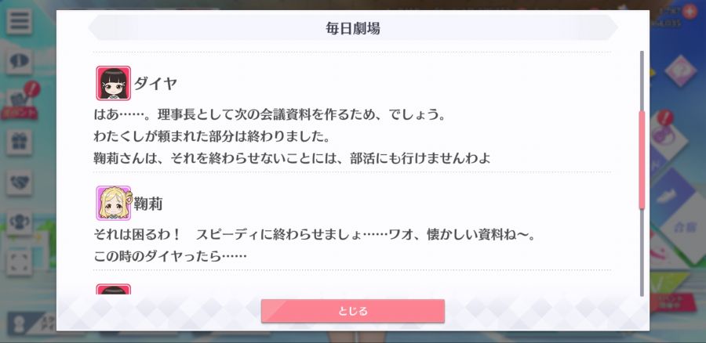Click the pink scrollbar thumb

pos(642,160)
